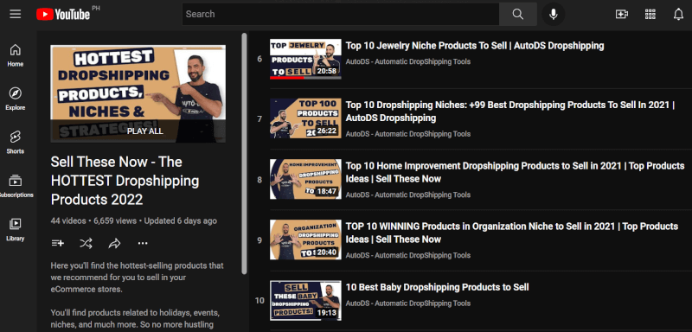Open Library in sidebar

(x=15, y=230)
